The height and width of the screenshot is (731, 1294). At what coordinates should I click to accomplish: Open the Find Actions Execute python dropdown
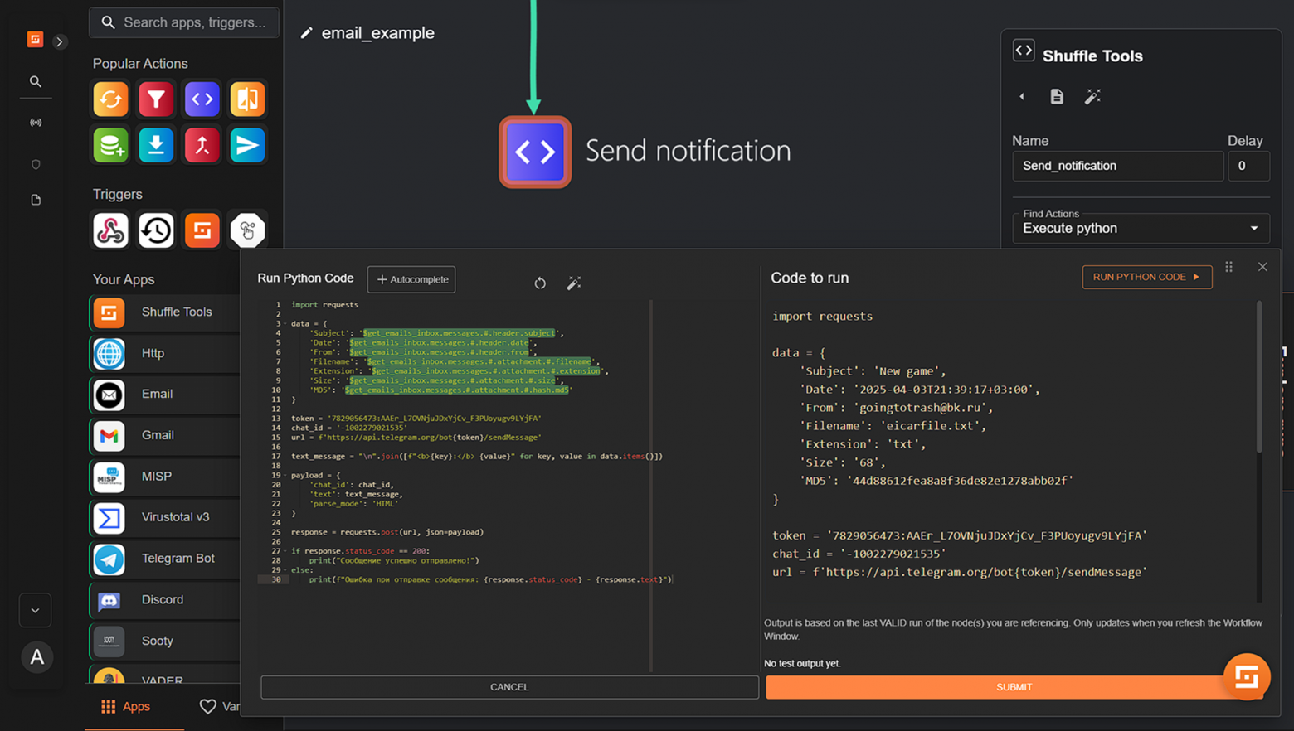1141,228
